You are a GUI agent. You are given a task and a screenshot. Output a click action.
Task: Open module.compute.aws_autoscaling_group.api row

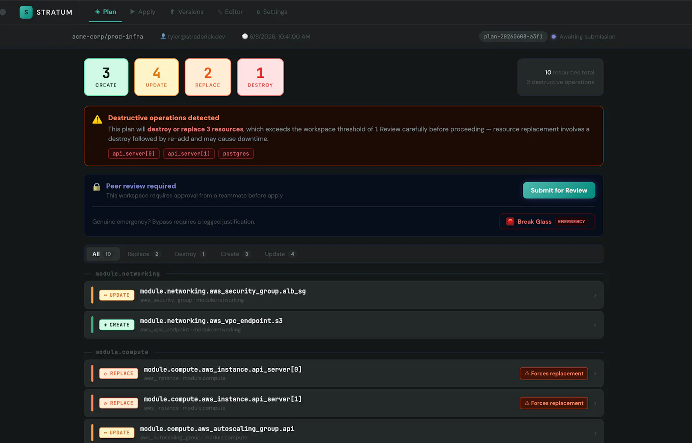(x=344, y=431)
